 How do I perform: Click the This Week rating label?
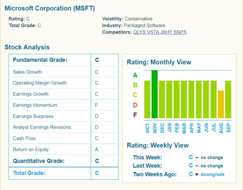147,157
